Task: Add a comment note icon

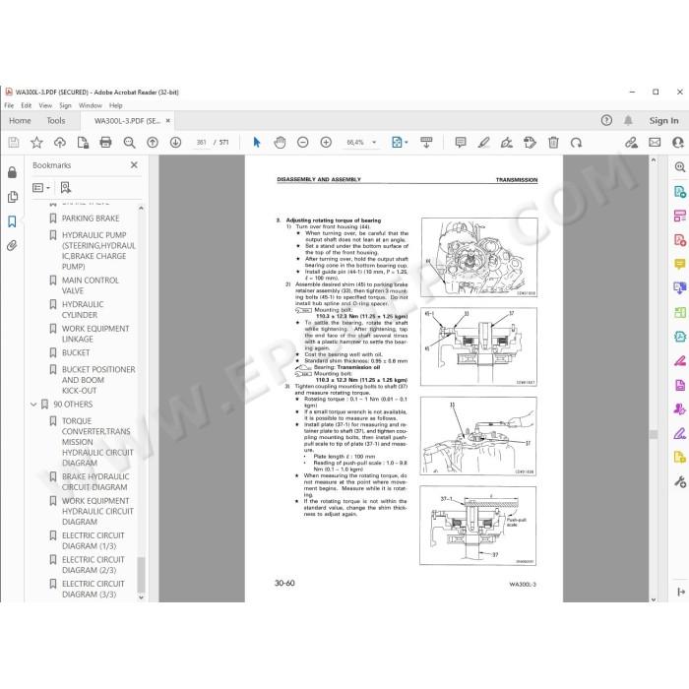Action: click(461, 143)
